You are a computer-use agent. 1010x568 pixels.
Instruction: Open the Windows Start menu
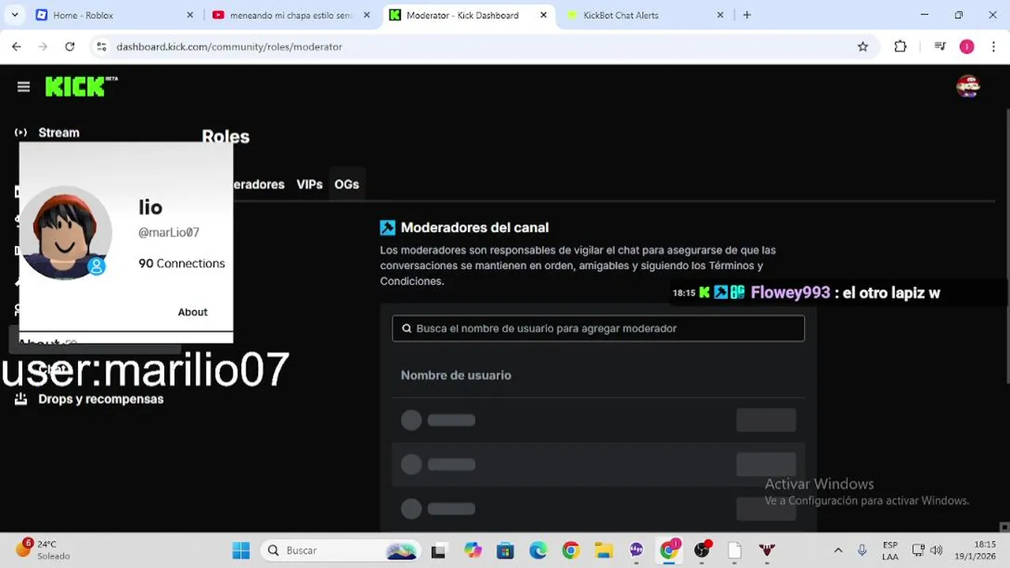point(241,551)
